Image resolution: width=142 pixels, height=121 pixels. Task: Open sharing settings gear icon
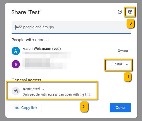click(130, 12)
